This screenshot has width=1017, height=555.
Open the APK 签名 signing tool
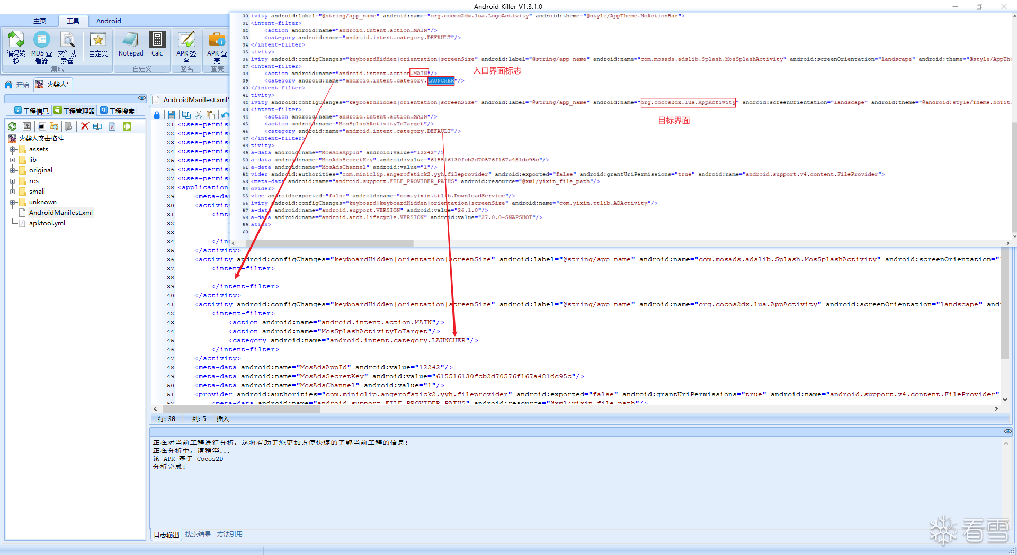[x=186, y=47]
